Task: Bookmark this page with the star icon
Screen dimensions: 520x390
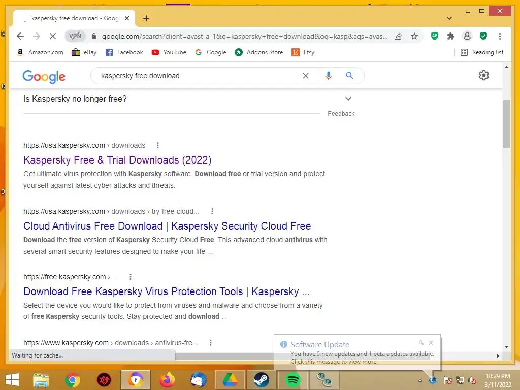Action: [x=414, y=36]
